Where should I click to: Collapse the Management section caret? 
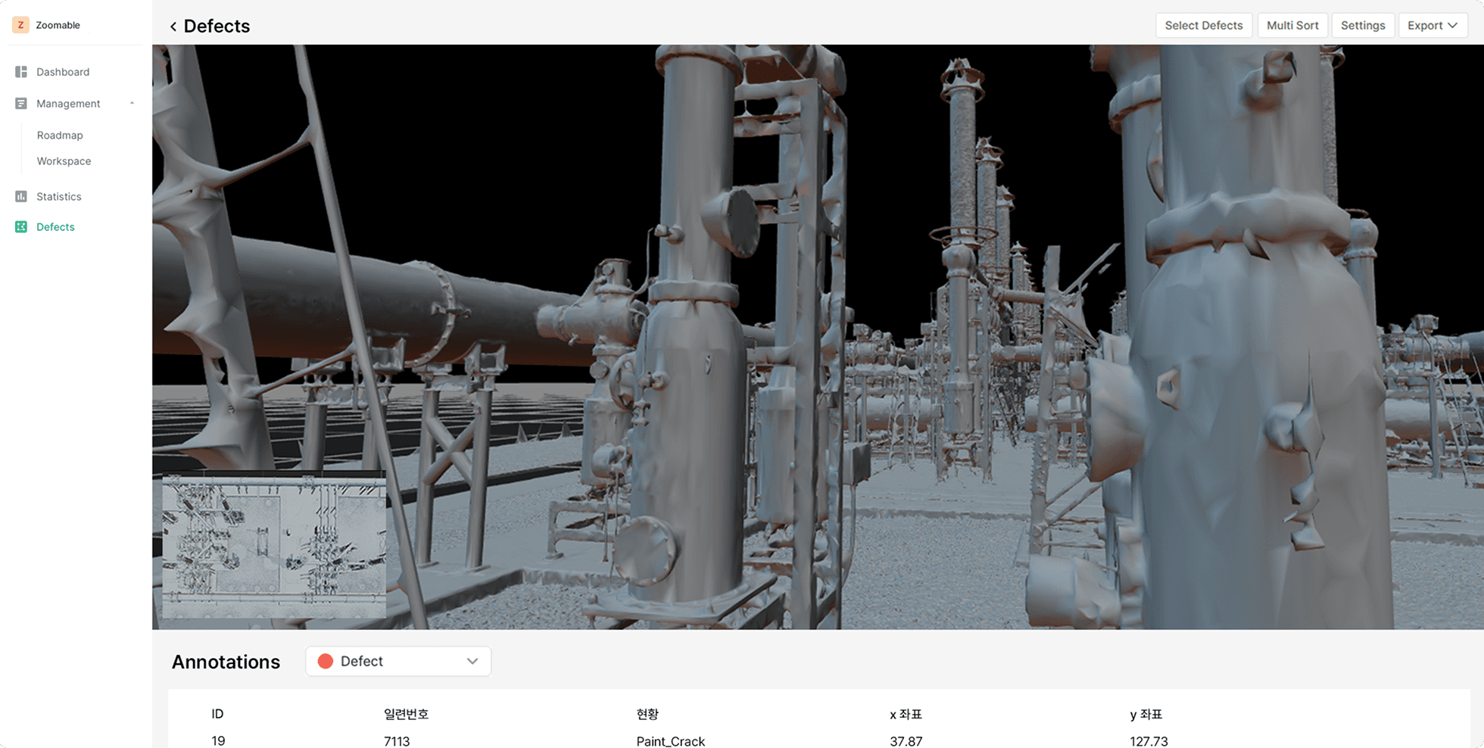coord(132,104)
